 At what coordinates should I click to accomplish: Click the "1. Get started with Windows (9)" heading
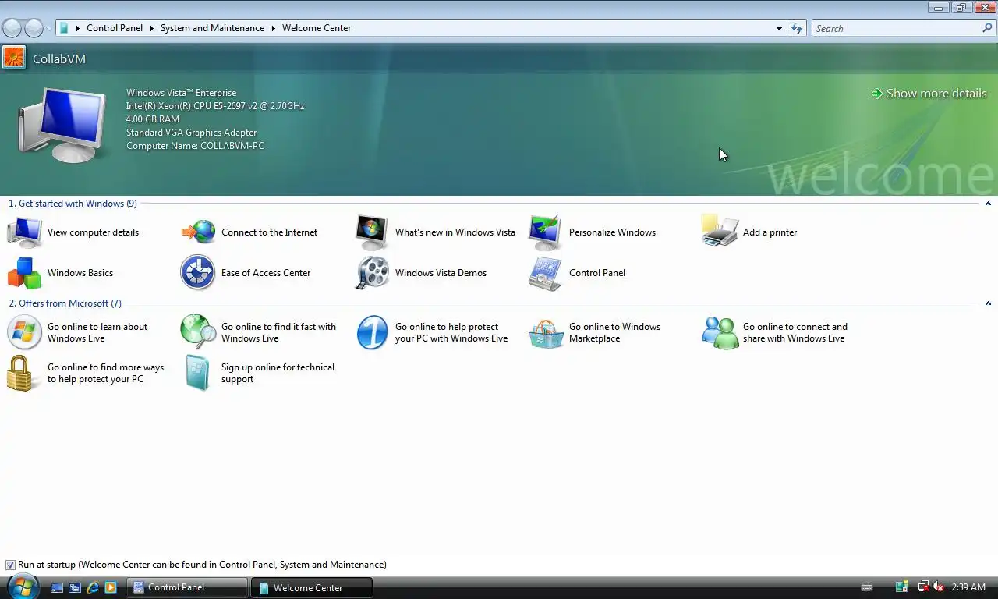pos(73,204)
